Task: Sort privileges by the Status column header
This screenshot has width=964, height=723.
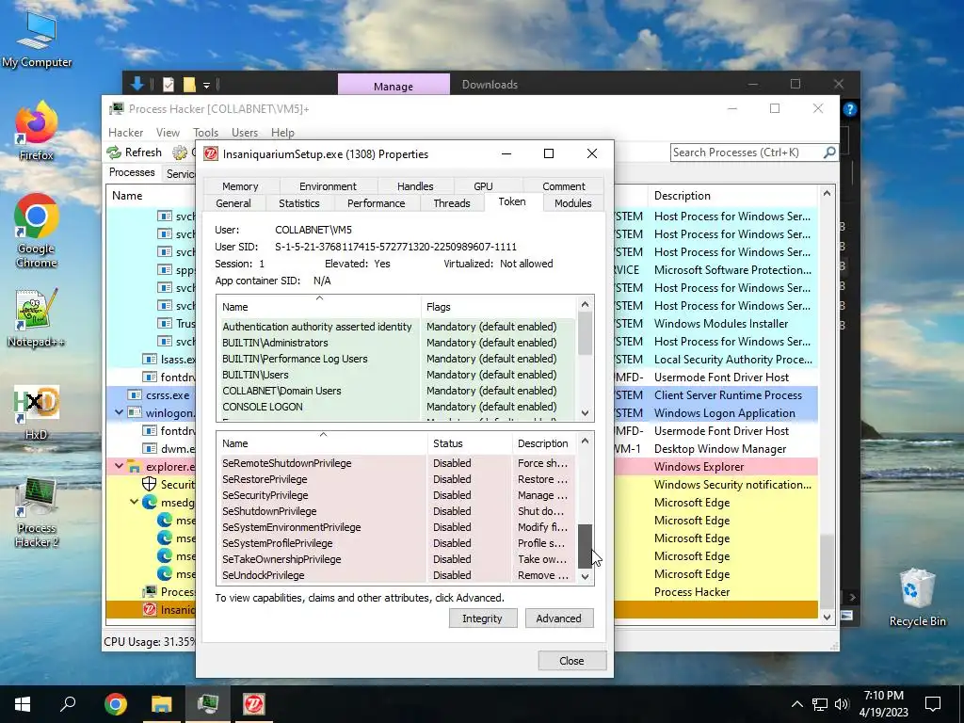Action: (x=470, y=443)
